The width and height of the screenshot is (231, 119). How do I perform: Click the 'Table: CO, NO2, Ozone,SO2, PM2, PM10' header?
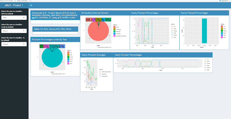coord(55,29)
